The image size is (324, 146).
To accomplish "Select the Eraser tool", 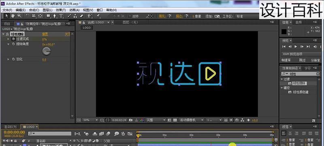I will pyautogui.click(x=81, y=16).
